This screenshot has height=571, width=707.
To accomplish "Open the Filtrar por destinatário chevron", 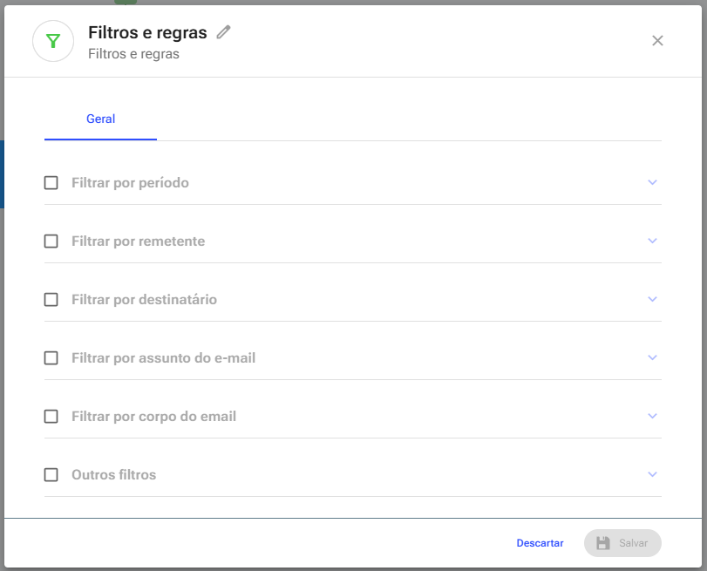I will (652, 299).
